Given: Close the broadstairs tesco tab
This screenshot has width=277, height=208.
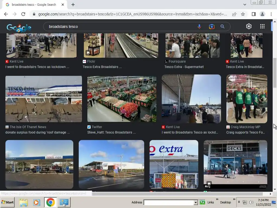Looking at the screenshot, I should [x=63, y=5].
